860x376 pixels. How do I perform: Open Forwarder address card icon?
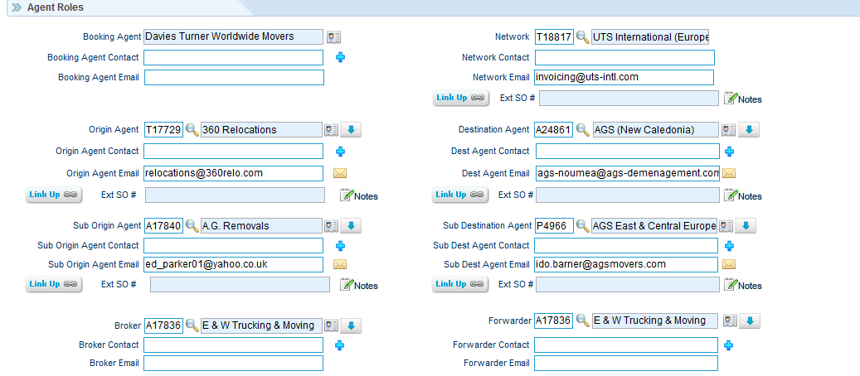(x=730, y=320)
